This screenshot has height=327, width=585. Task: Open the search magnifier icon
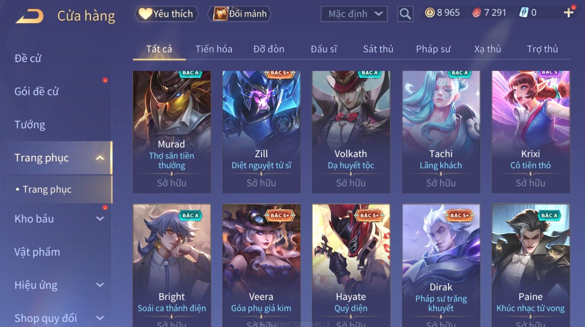coord(405,14)
